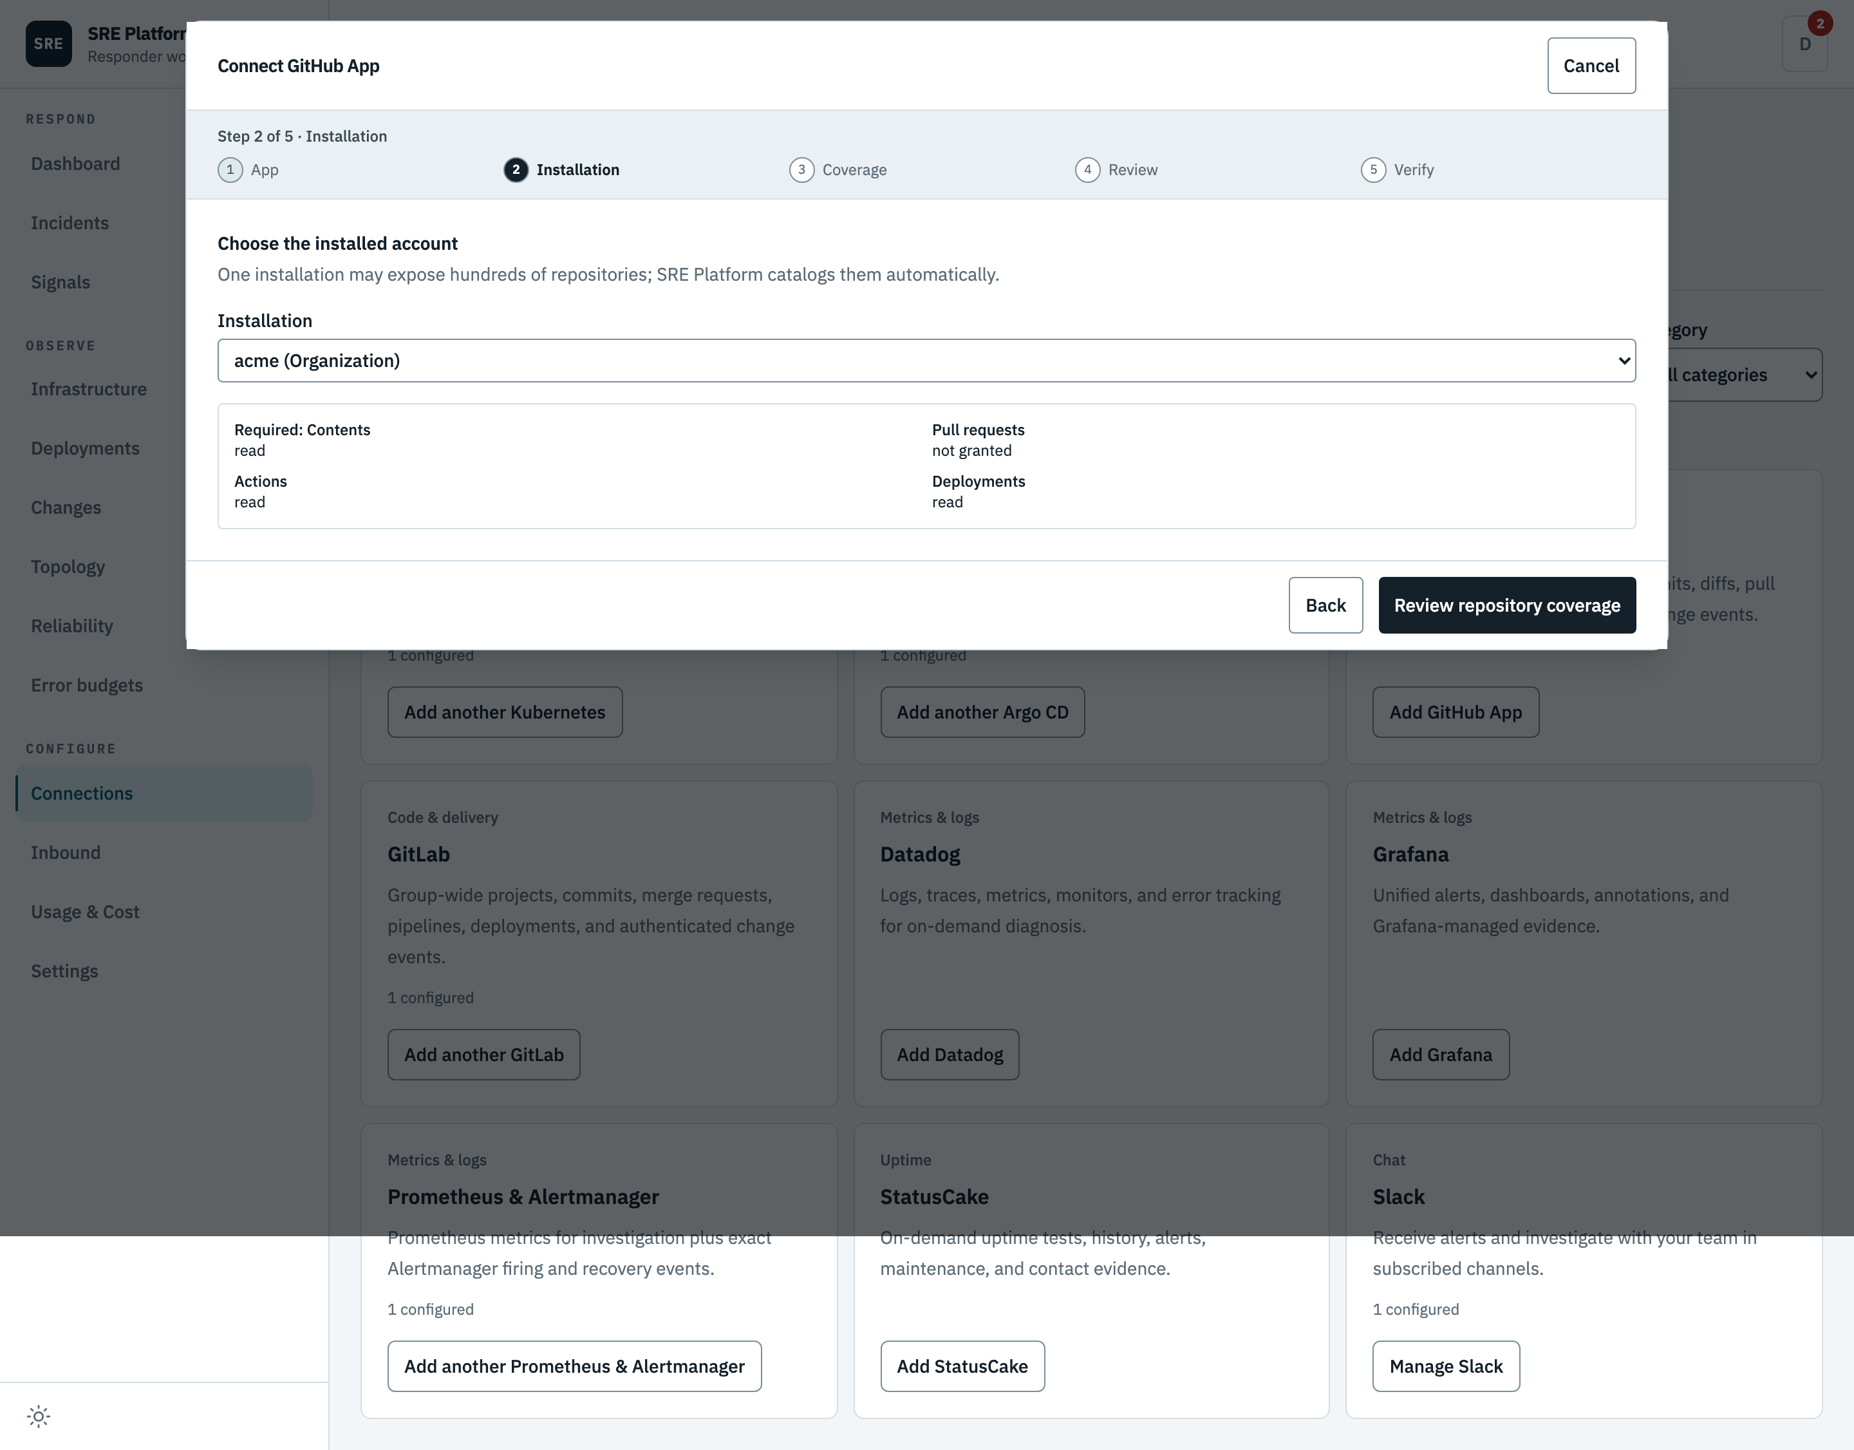This screenshot has height=1450, width=1854.
Task: Click step 5 Verify circle
Action: [x=1374, y=170]
